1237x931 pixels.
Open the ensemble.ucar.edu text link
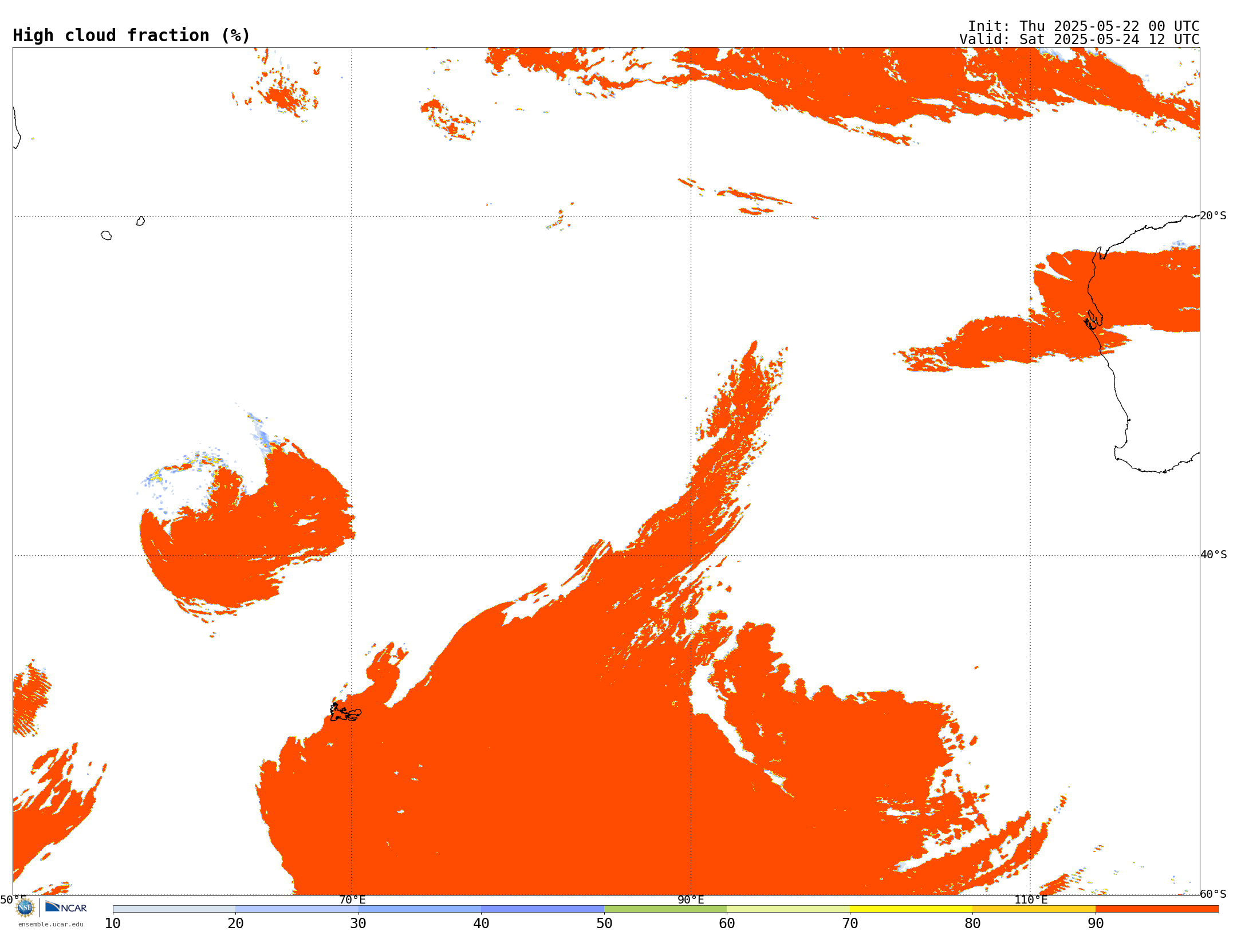coord(51,924)
